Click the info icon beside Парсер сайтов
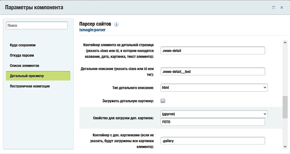This screenshot has width=290, height=154. (x=116, y=24)
